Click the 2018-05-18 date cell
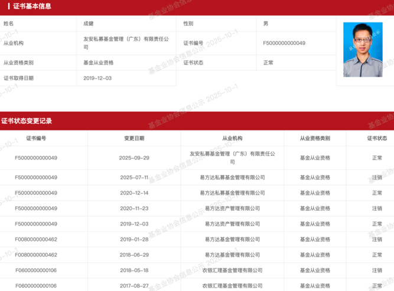The width and height of the screenshot is (394, 291). 134,270
